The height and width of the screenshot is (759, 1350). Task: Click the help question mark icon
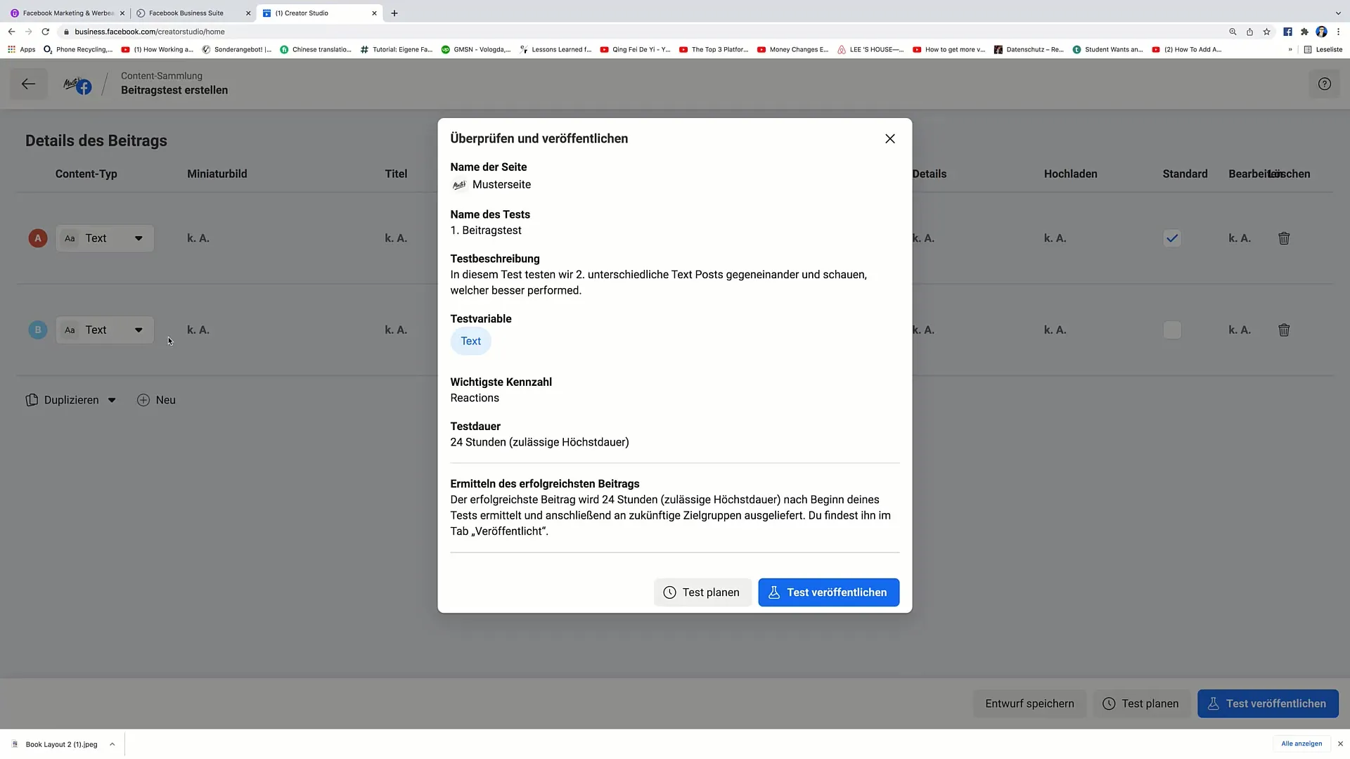[x=1325, y=84]
